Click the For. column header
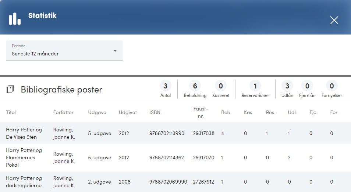 [334, 112]
